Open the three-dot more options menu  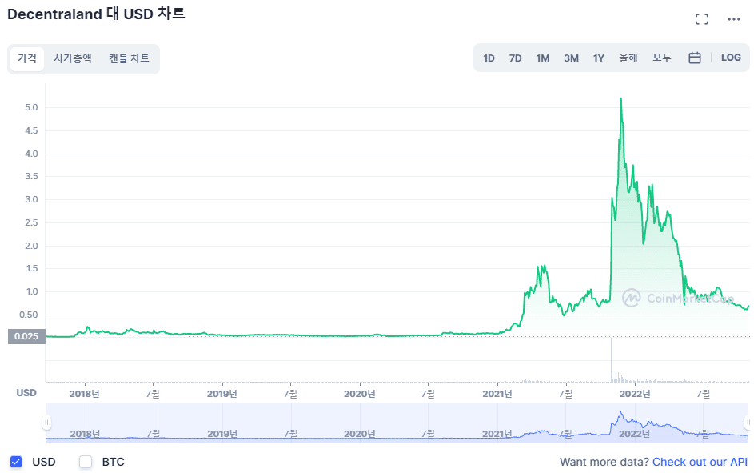(734, 19)
